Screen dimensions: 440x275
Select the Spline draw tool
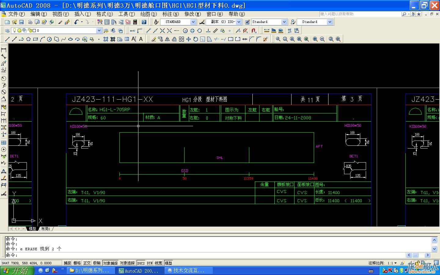(64, 39)
